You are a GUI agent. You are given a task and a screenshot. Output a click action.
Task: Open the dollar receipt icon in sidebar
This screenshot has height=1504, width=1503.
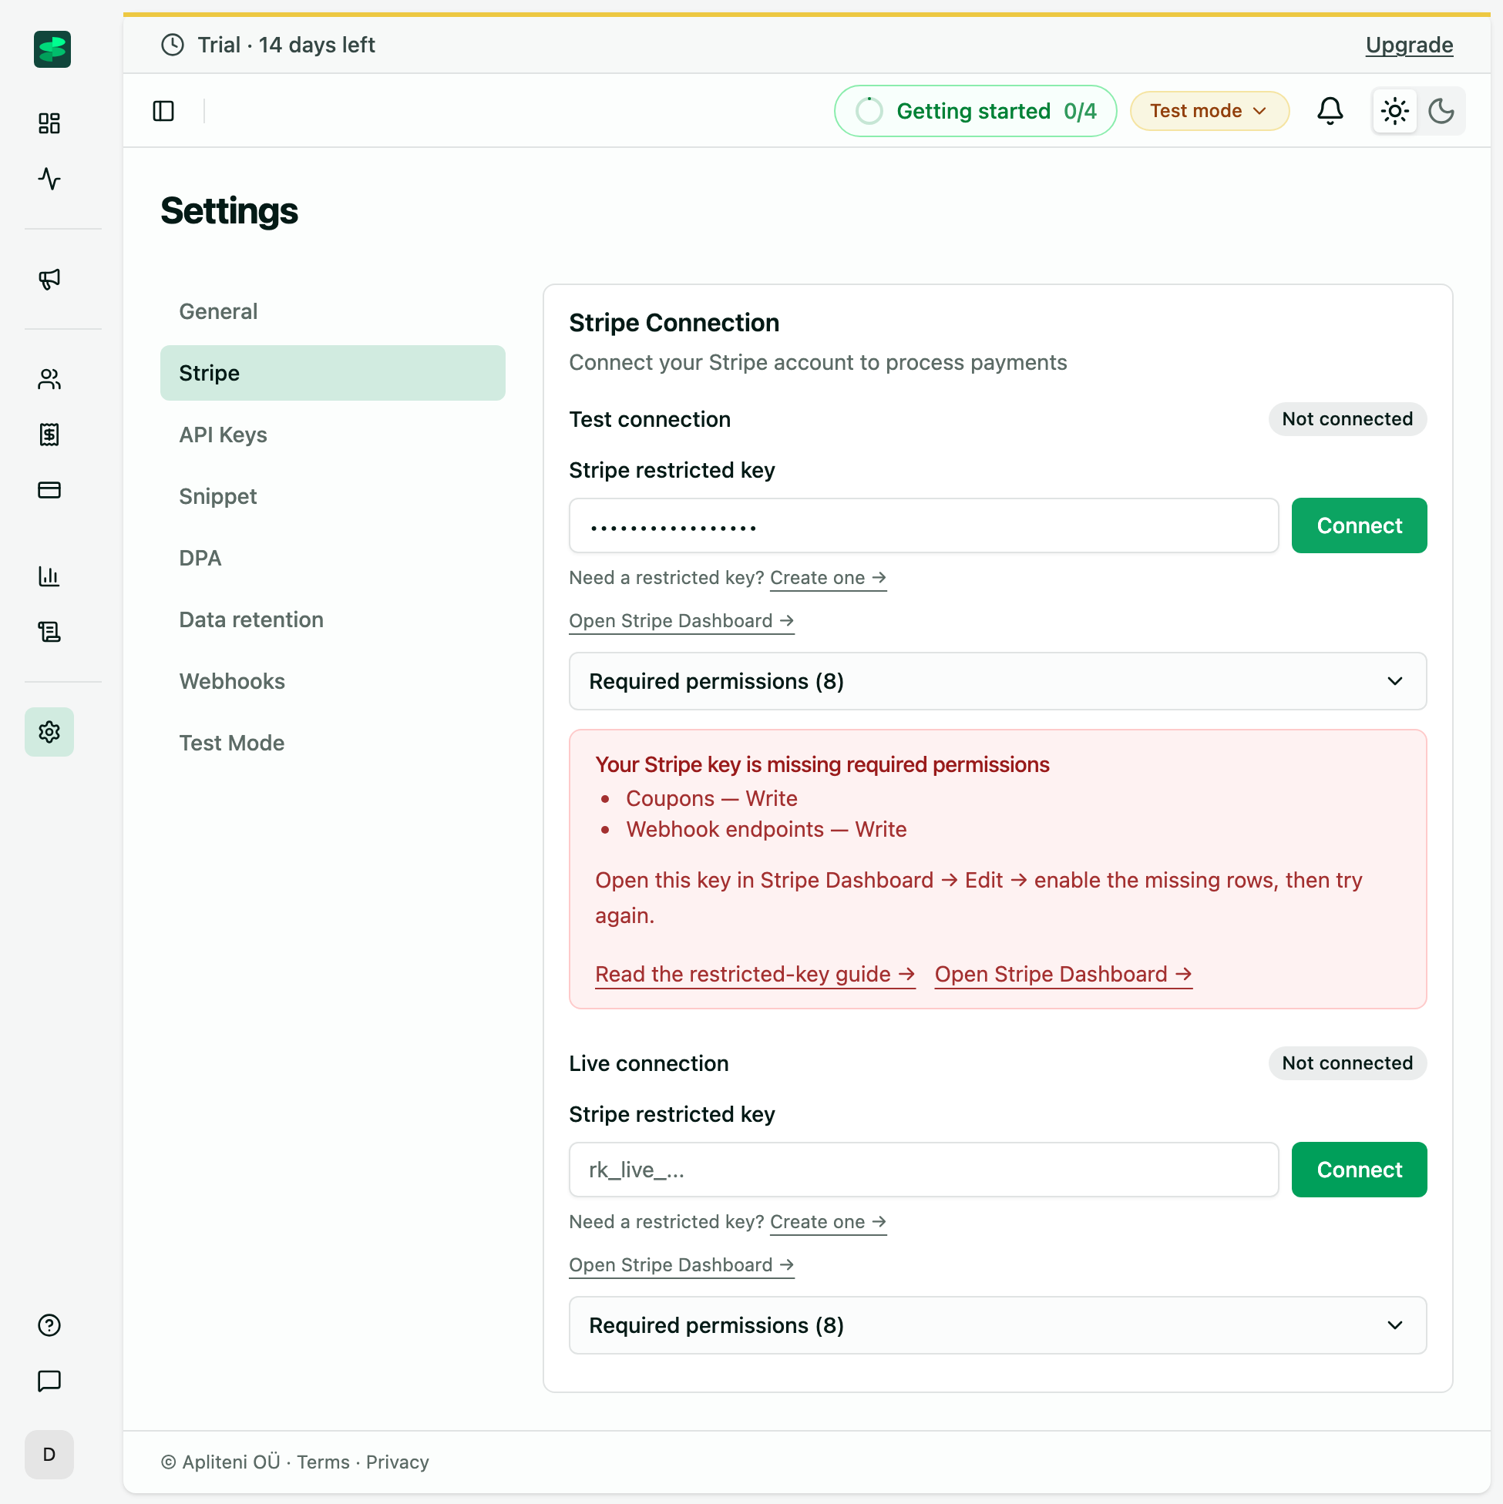[x=49, y=435]
